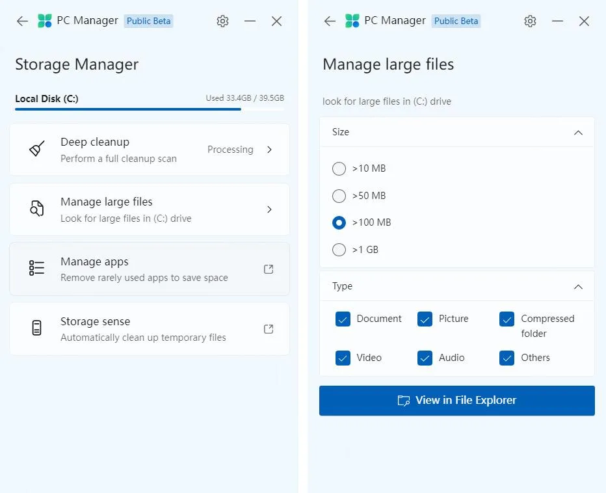Screen dimensions: 606x493
Task: Click View in File Explorer button
Action: [457, 401]
